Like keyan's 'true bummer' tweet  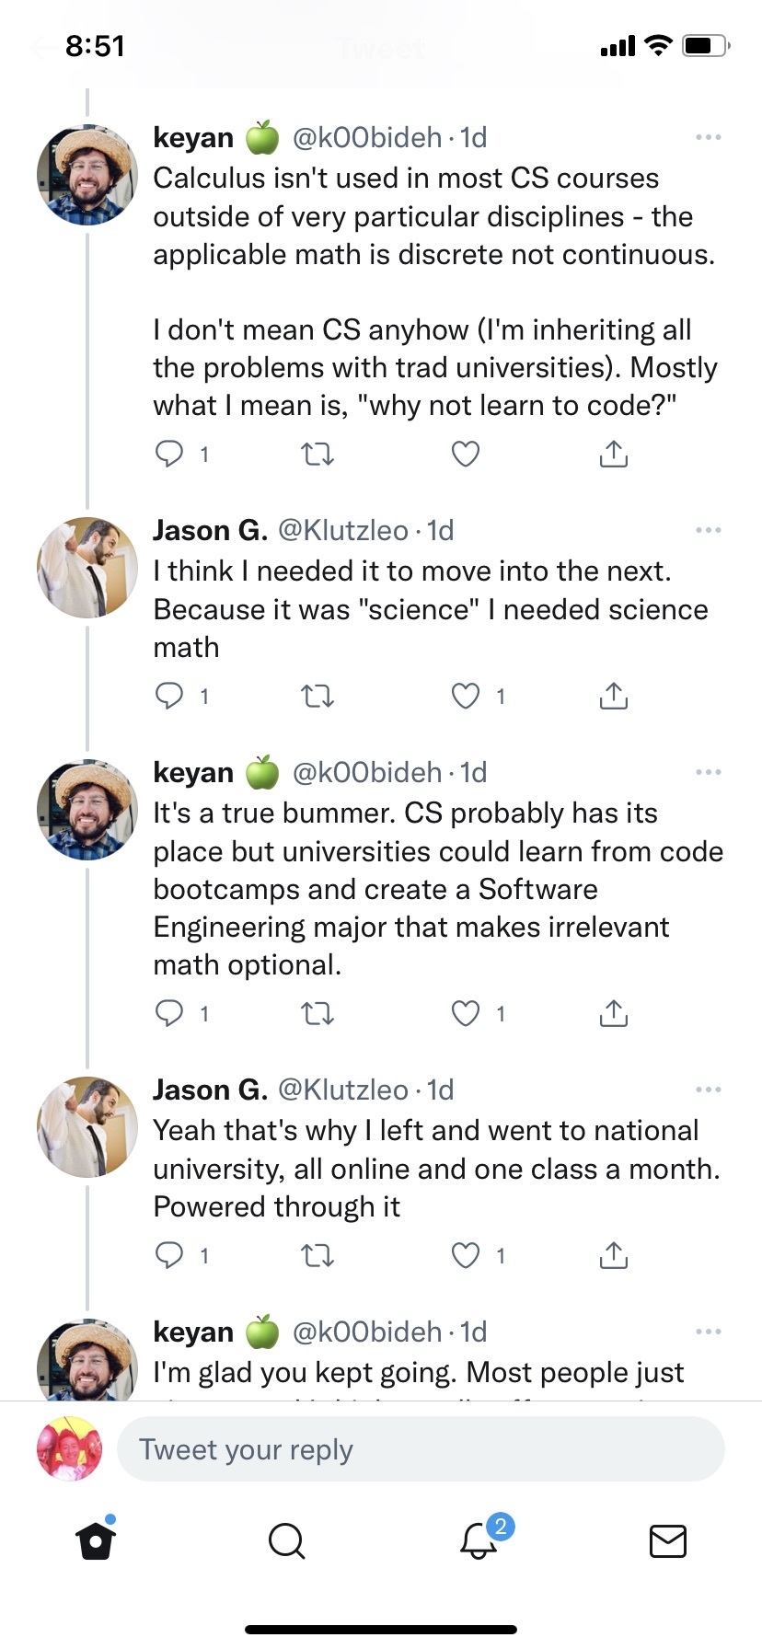pos(466,1013)
